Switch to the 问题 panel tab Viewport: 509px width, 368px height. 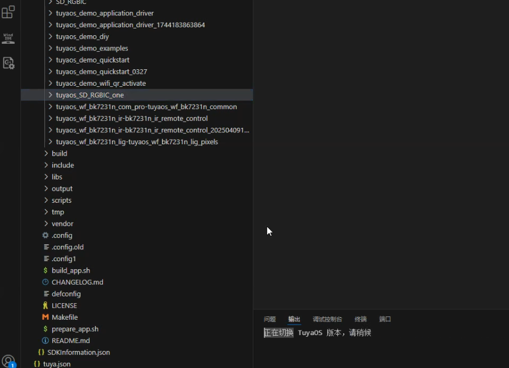(x=270, y=319)
